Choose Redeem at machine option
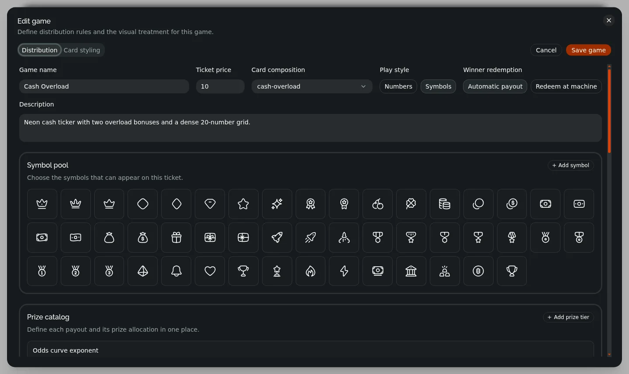Screen dimensions: 629x374 click(x=566, y=86)
